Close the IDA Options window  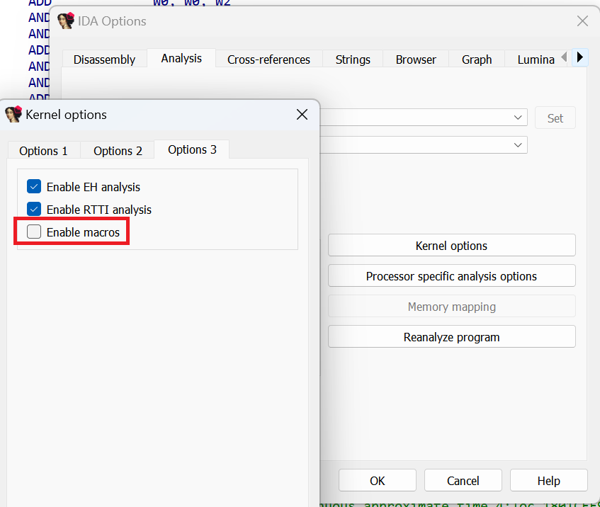pyautogui.click(x=582, y=21)
